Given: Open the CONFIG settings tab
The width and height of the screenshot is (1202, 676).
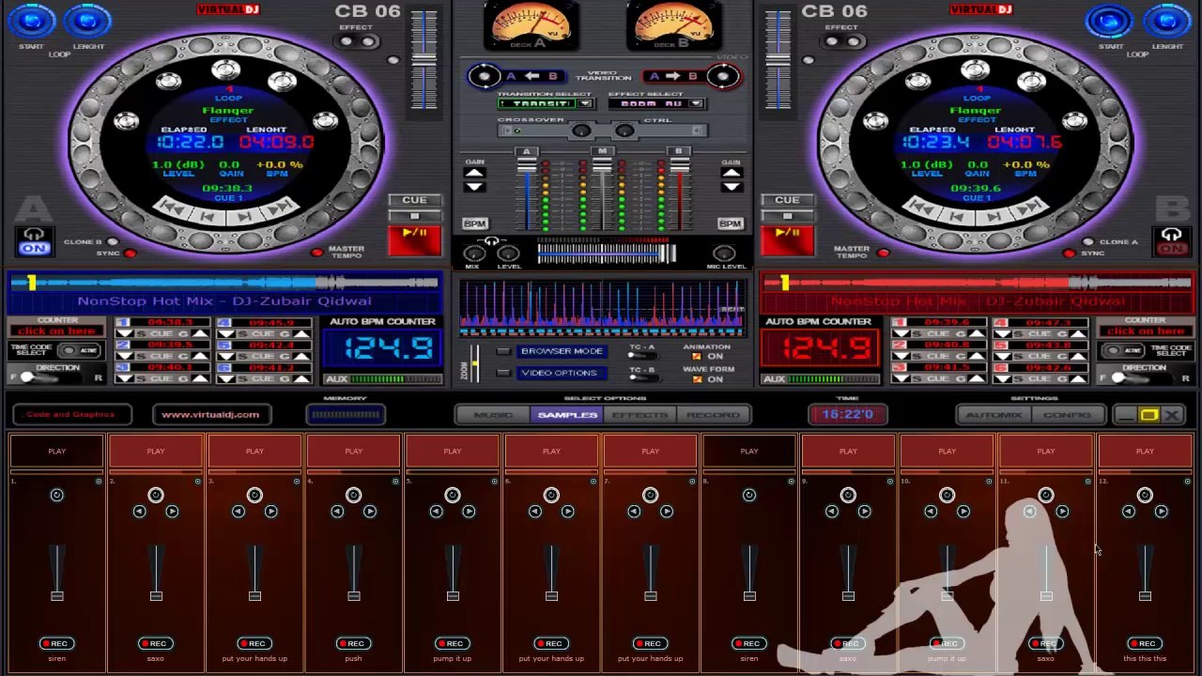Looking at the screenshot, I should [1067, 415].
